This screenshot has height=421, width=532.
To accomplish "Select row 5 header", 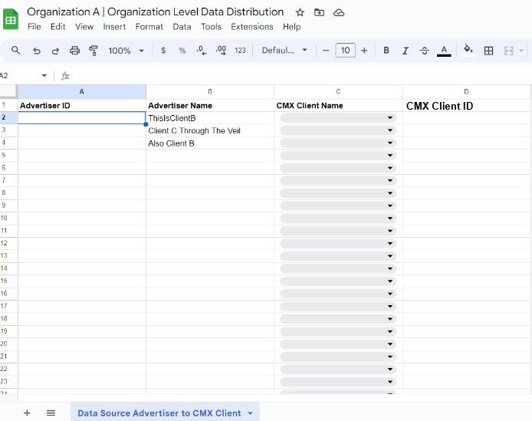I will [8, 155].
